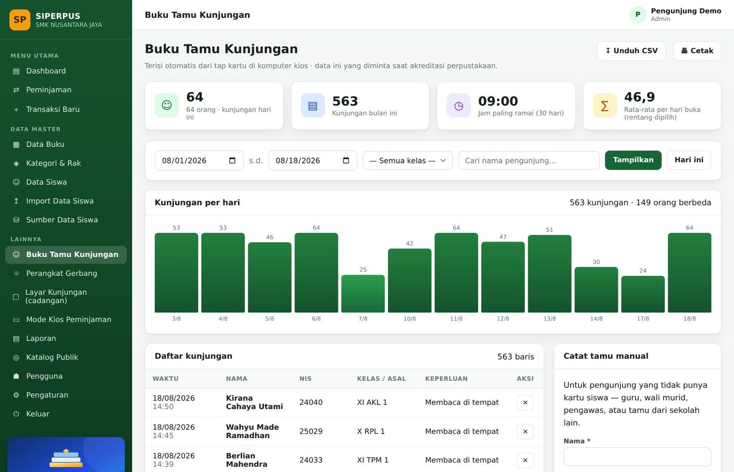Click the clock icon in jam paling ramai card
Viewport: 734px width, 472px height.
click(x=459, y=105)
